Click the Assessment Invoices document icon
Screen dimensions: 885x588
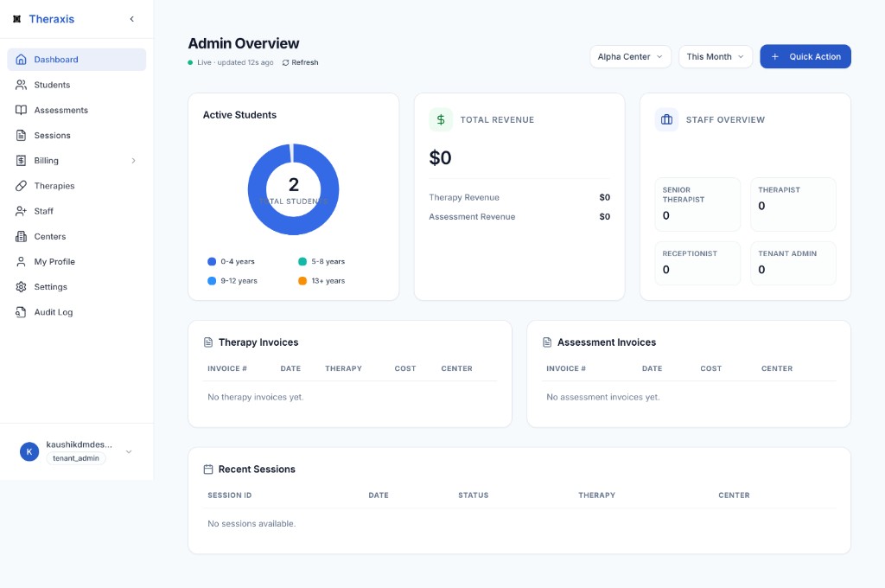547,342
